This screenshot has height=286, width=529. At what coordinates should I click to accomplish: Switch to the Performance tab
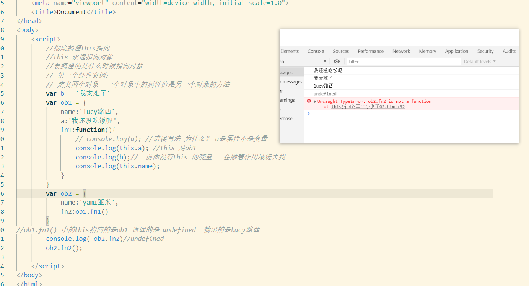[371, 51]
